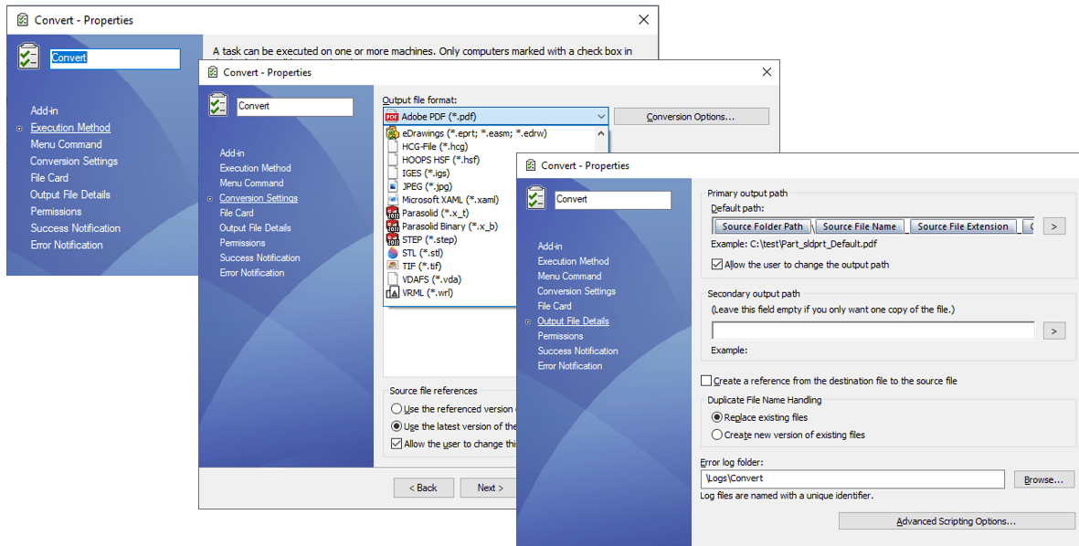Open Menu Command in the back window
1079x546 pixels.
click(x=66, y=144)
